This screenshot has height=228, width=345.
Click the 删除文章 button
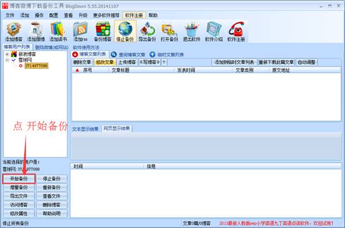click(x=82, y=62)
